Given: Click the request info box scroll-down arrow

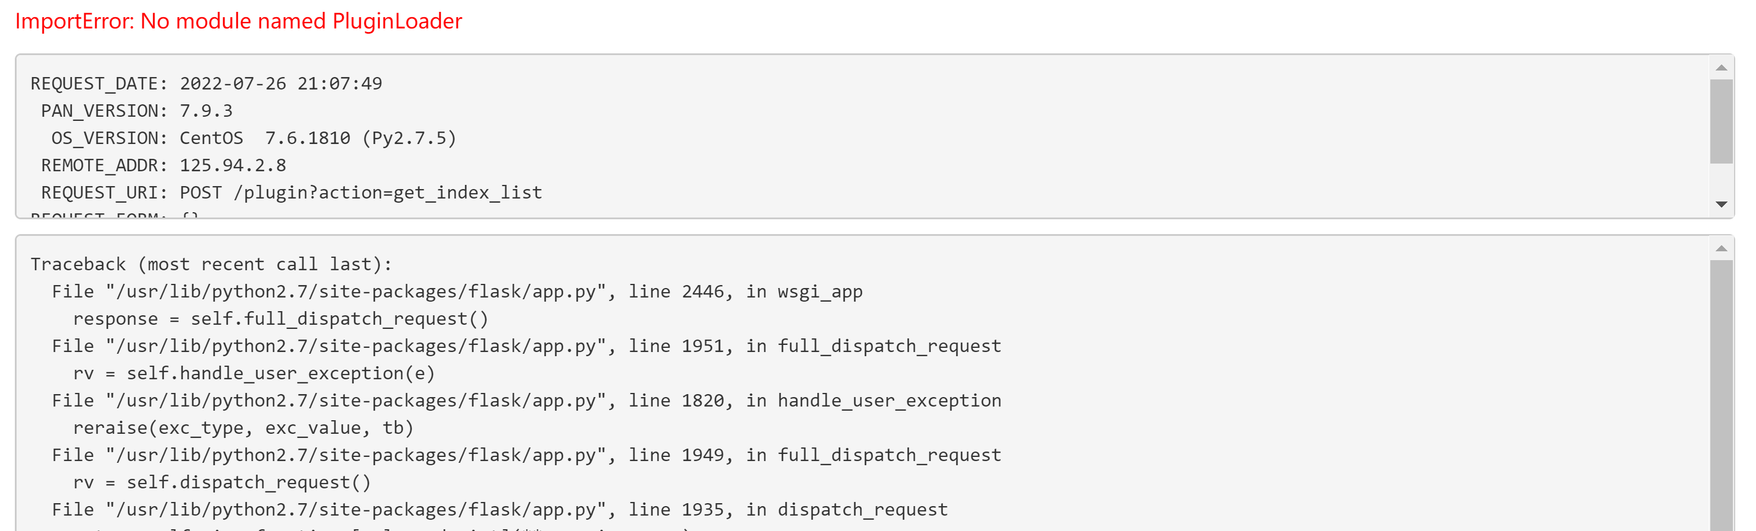Looking at the screenshot, I should click(x=1720, y=205).
